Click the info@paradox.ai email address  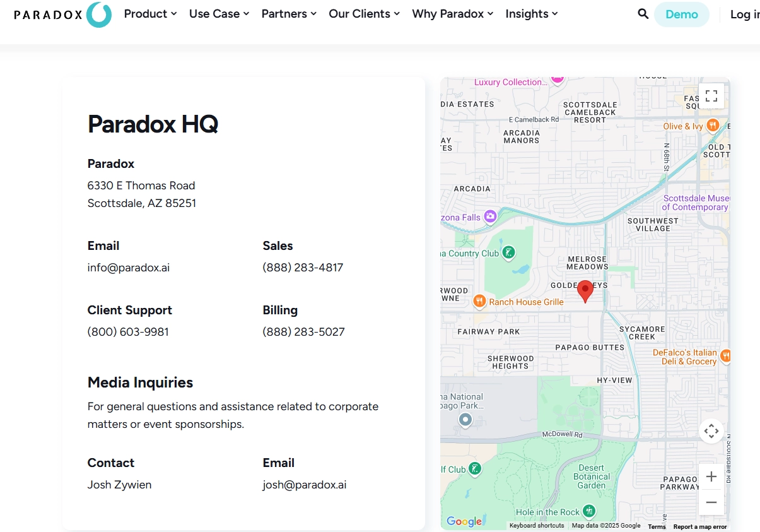click(129, 268)
